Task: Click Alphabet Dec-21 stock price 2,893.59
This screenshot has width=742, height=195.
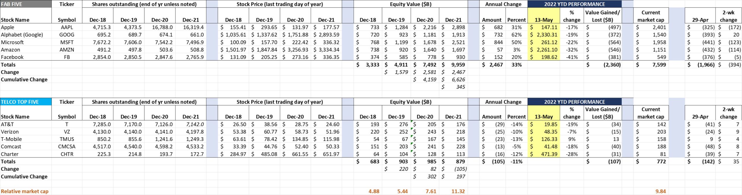Action: [x=326, y=35]
